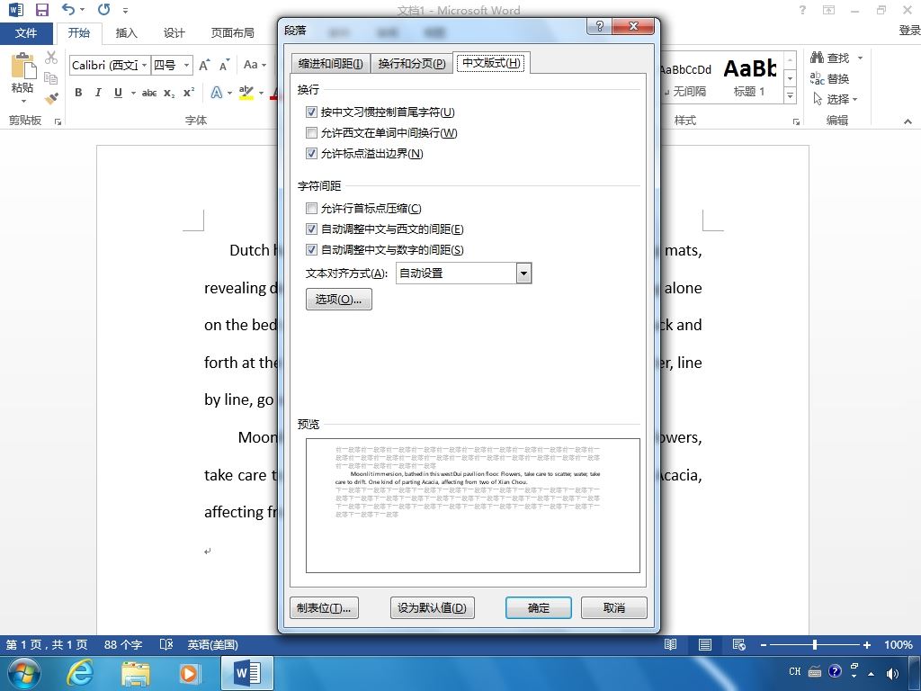Screen dimensions: 921x691
Task: Open the Text Effects glowing A icon
Action: [217, 93]
